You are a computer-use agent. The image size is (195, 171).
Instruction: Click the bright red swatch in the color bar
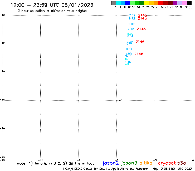point(161,3)
